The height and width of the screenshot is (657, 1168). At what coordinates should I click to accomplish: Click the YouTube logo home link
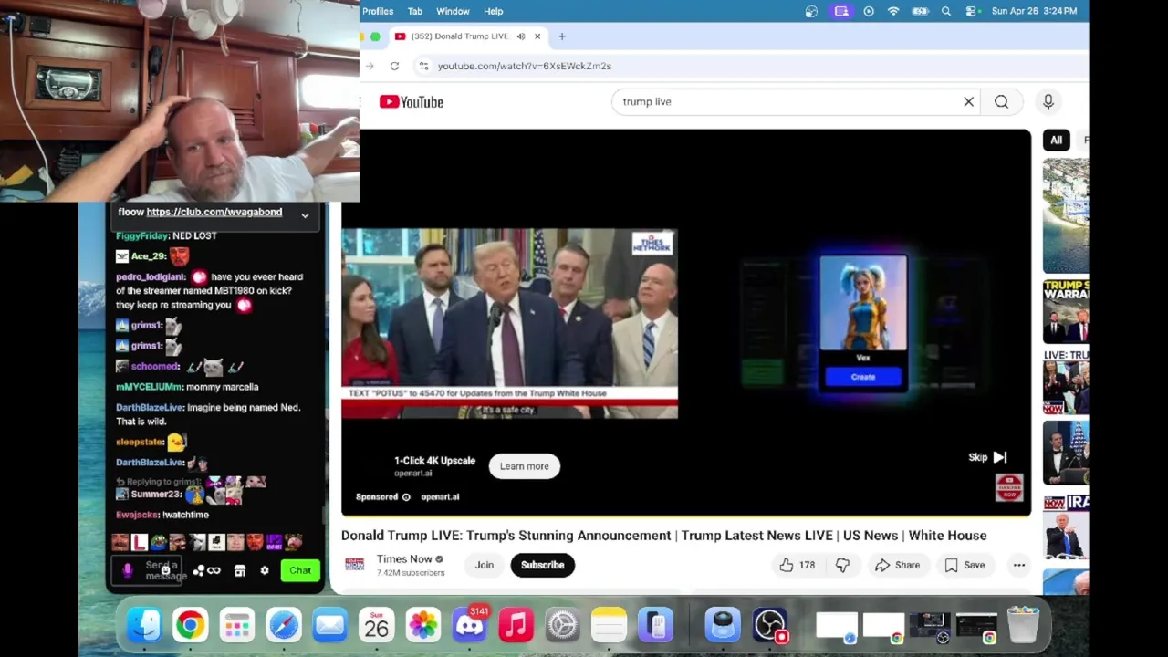412,102
